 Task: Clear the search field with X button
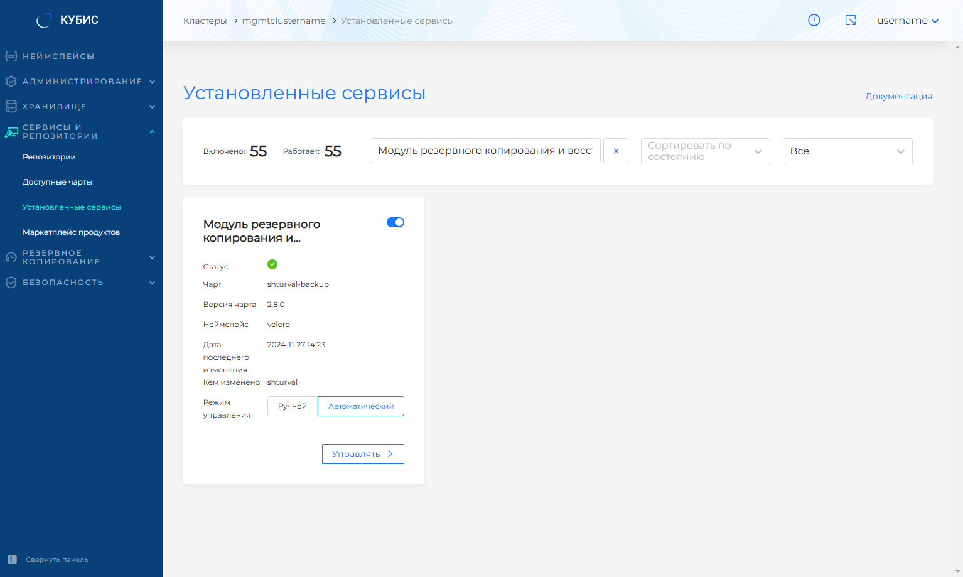pyautogui.click(x=616, y=151)
